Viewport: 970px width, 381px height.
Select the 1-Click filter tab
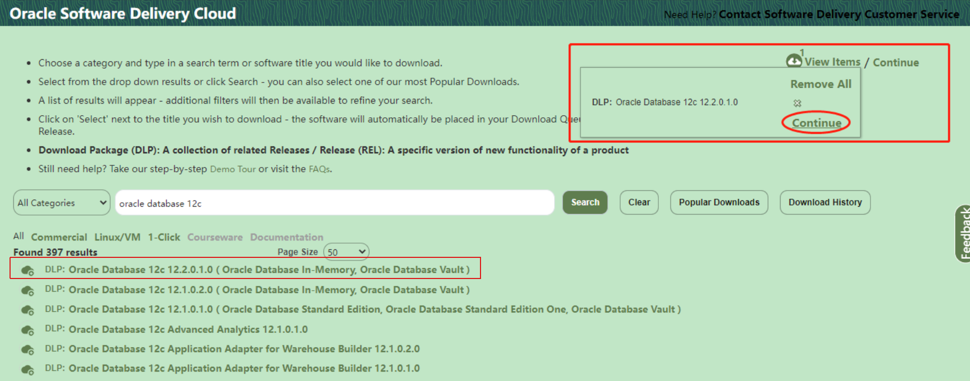[x=164, y=237]
